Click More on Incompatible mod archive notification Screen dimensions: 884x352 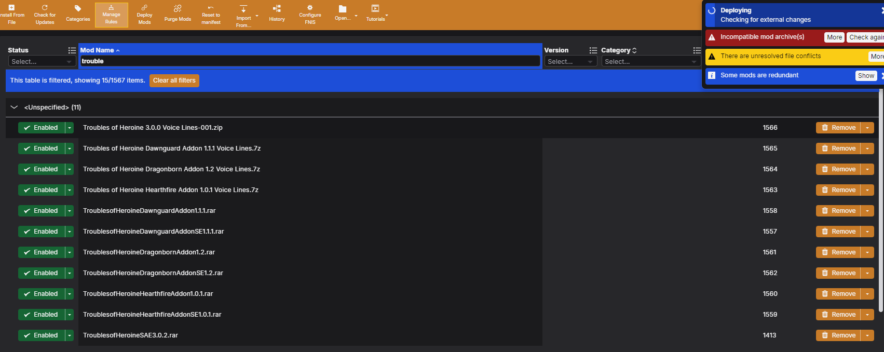point(834,37)
